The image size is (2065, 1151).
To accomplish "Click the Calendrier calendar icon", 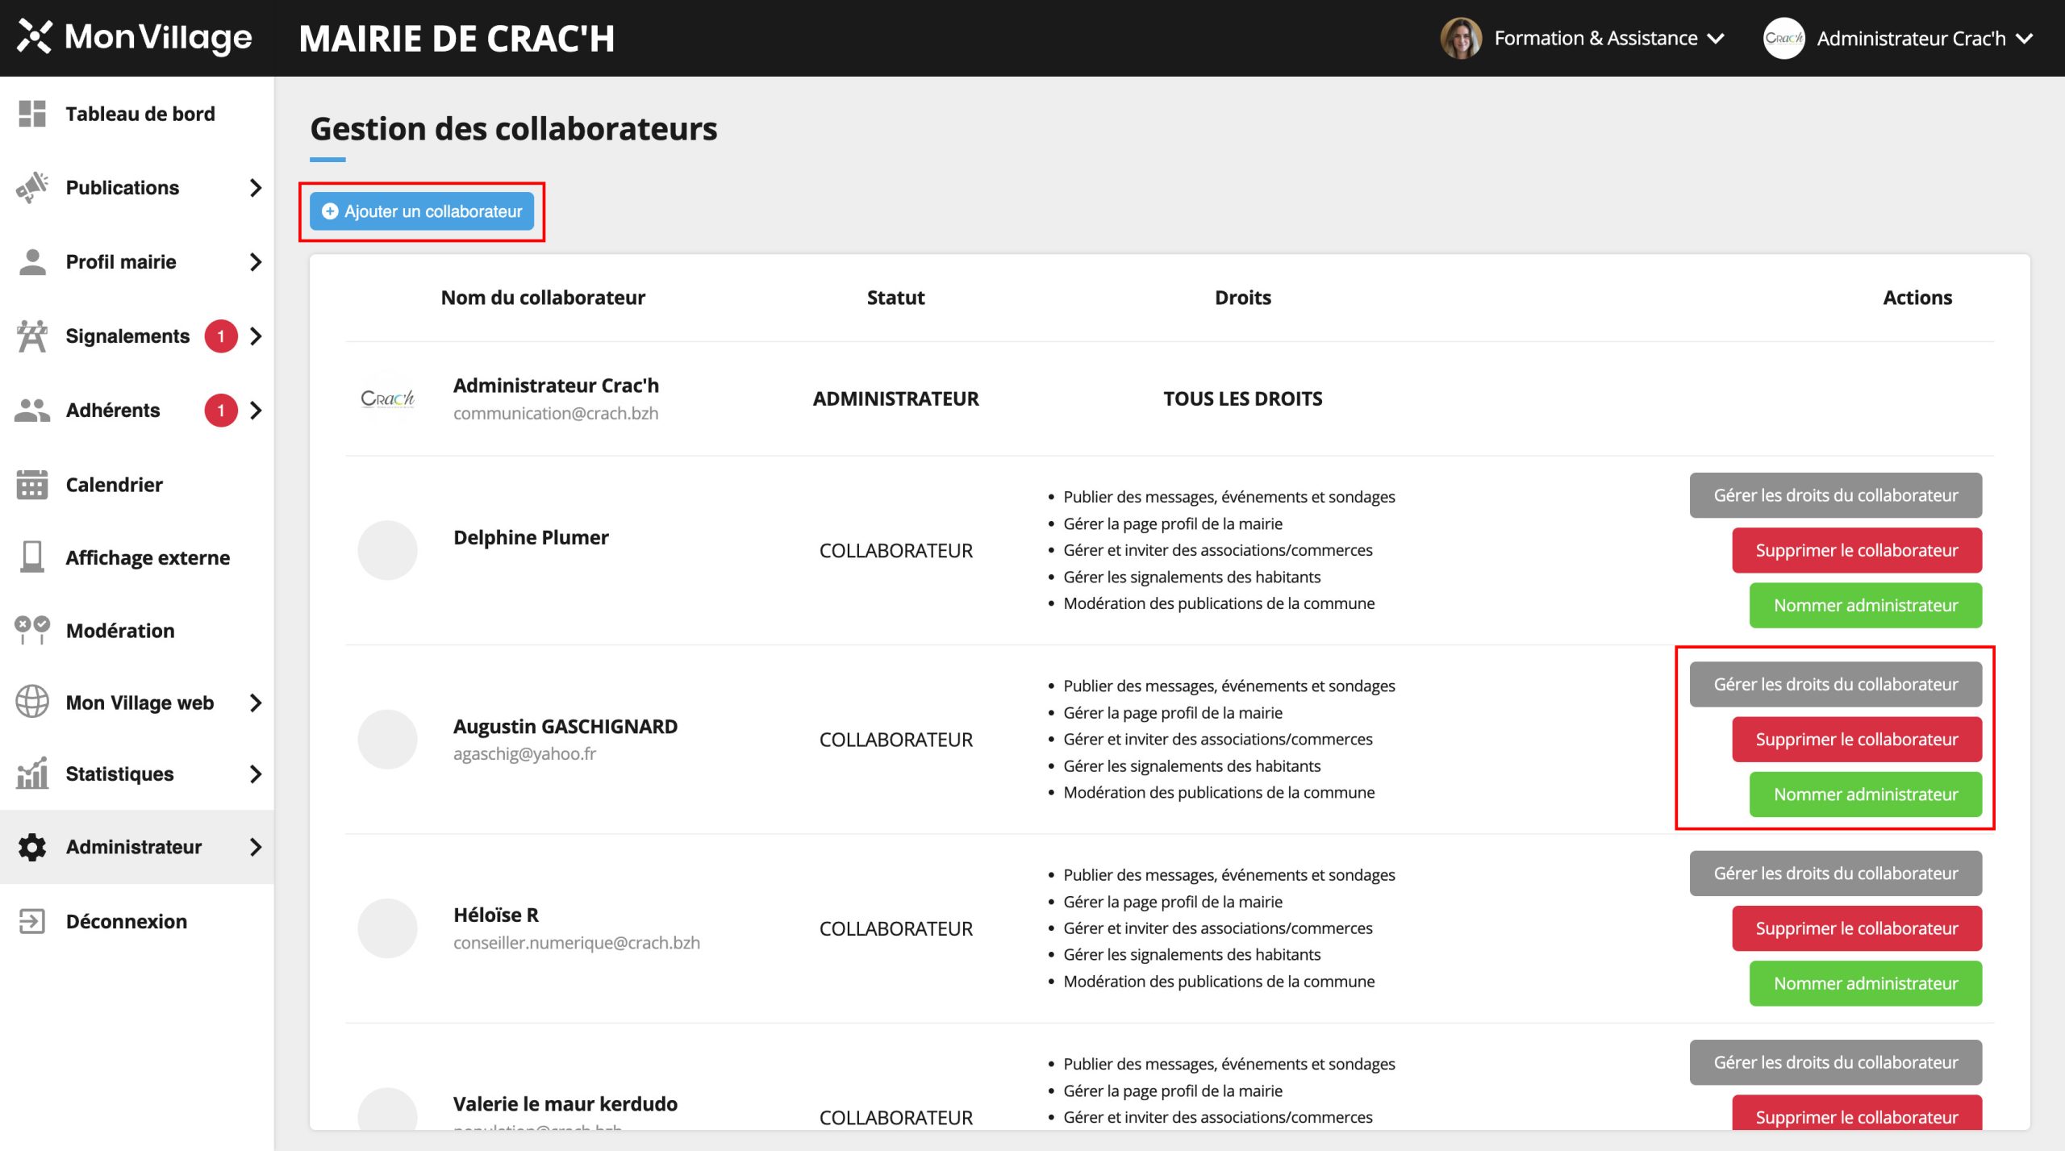I will (32, 485).
